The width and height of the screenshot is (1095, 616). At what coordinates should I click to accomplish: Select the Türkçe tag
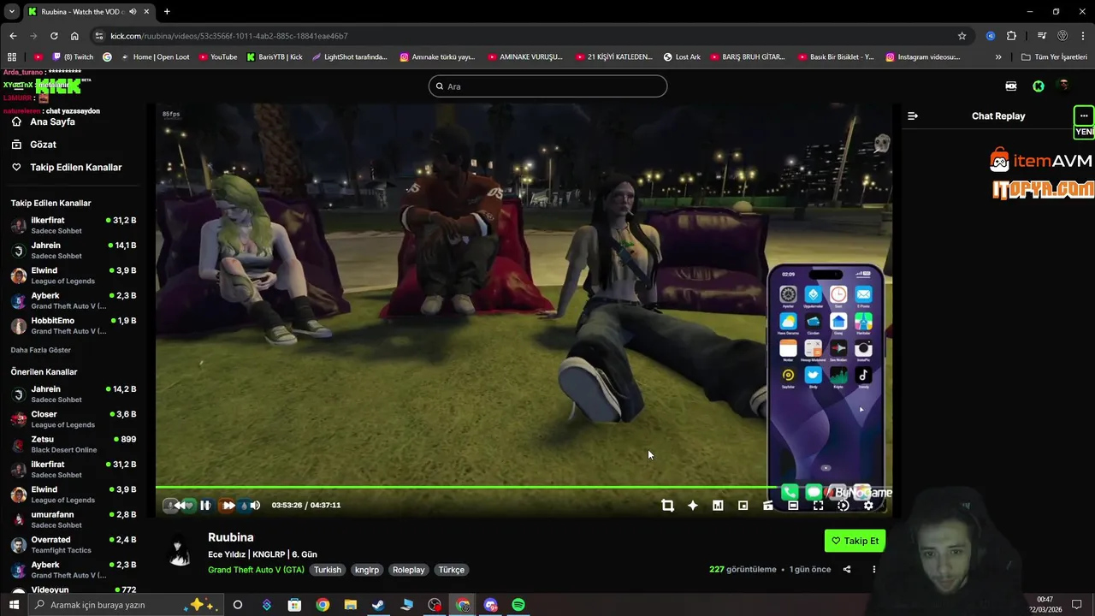[452, 570]
